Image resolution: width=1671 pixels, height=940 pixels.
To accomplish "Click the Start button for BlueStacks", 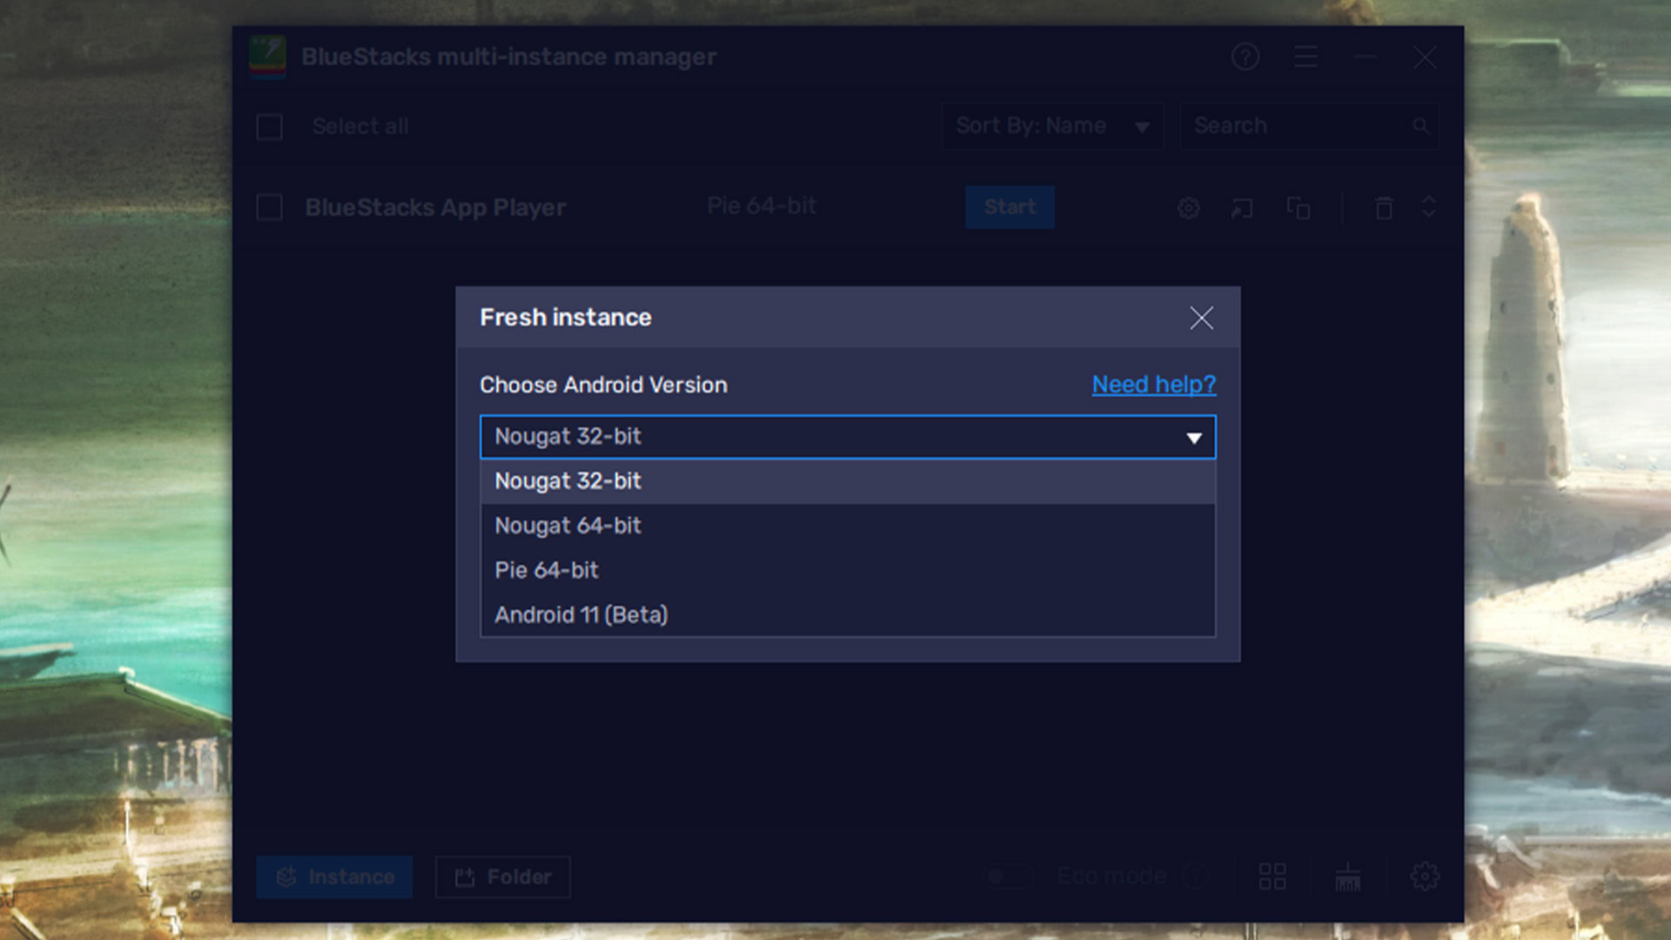I will coord(1010,206).
